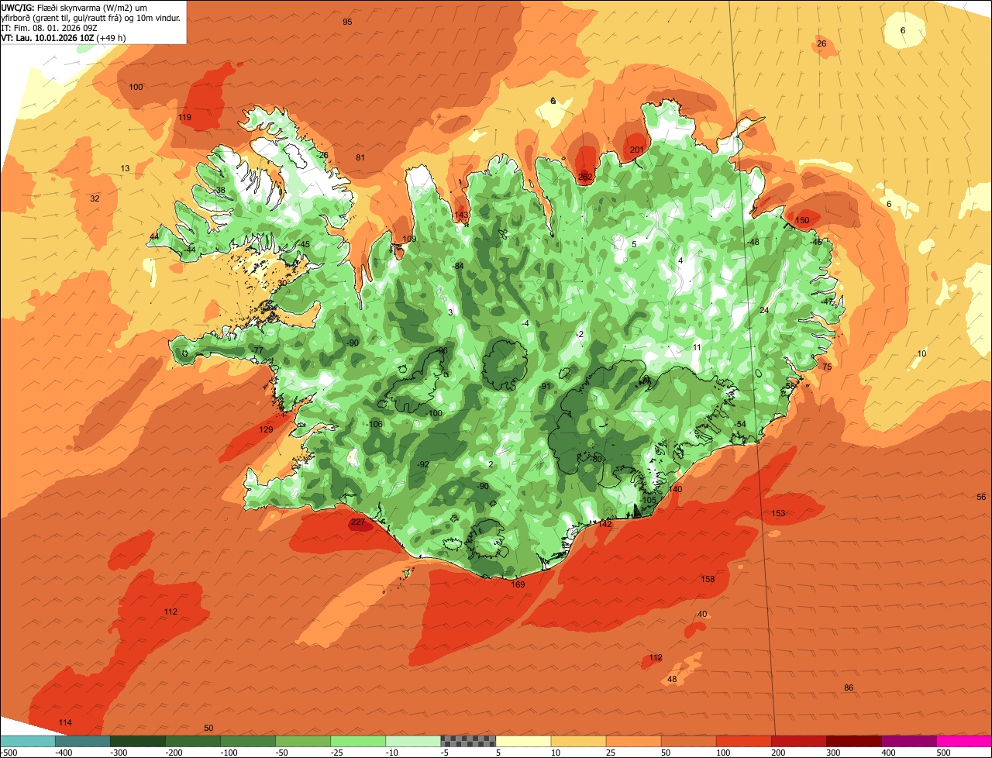Click the value '-47' on the east coast

[827, 301]
